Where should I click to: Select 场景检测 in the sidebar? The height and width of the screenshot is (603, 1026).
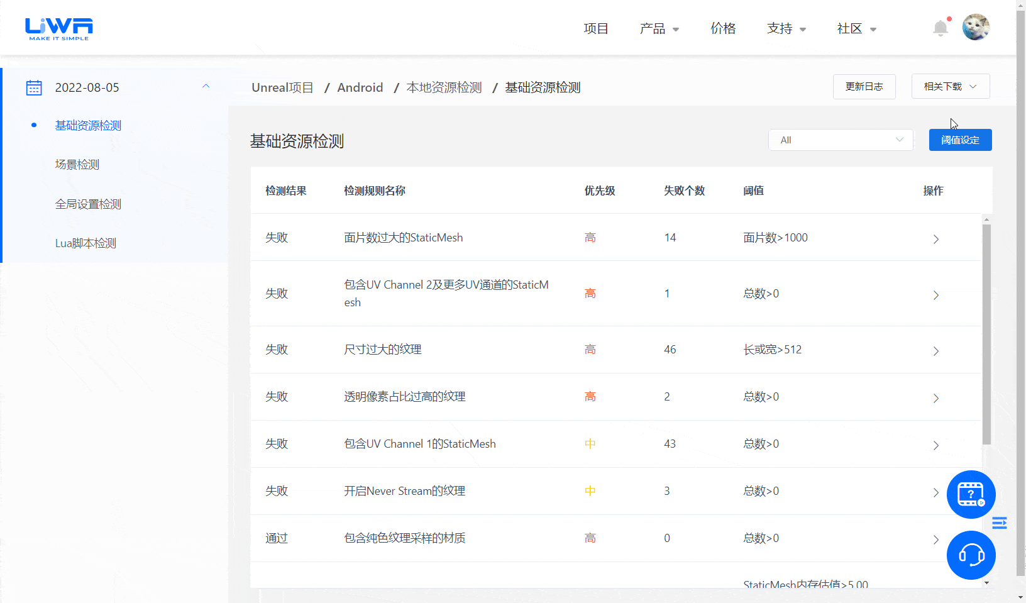77,165
